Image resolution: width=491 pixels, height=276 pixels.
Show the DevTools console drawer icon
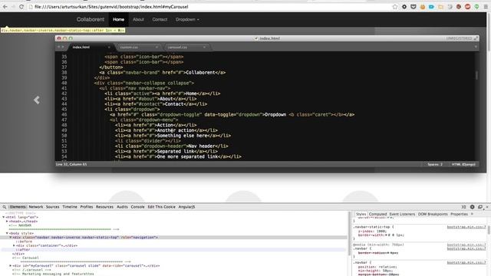click(463, 207)
